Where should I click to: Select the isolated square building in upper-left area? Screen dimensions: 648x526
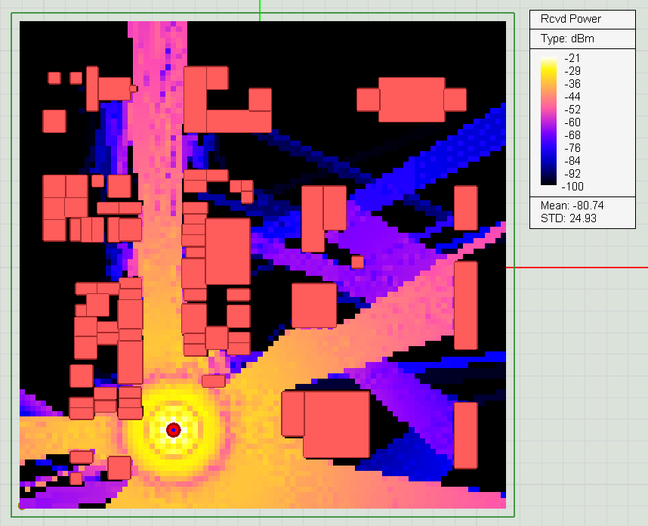click(x=54, y=122)
